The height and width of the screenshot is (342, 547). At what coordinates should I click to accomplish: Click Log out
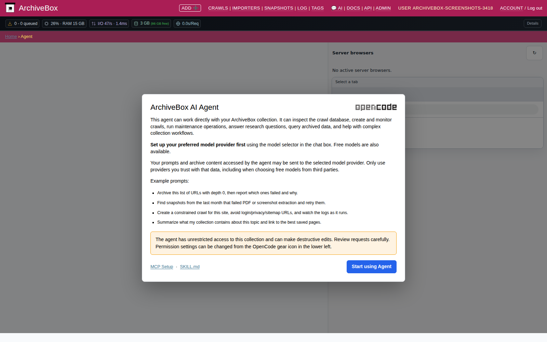click(535, 8)
